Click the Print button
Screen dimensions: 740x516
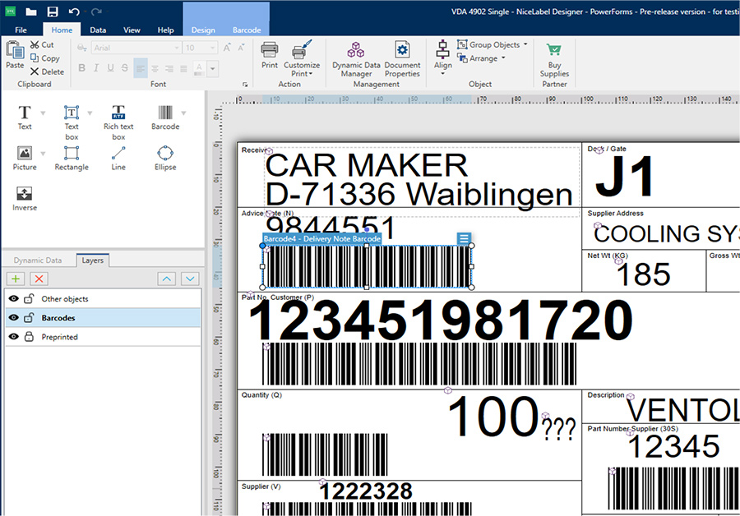(270, 55)
